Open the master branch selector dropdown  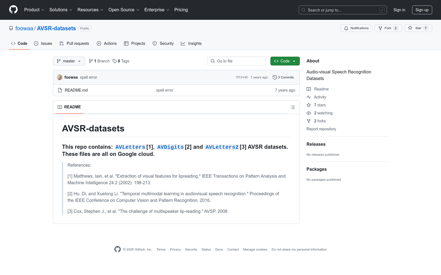coord(69,61)
